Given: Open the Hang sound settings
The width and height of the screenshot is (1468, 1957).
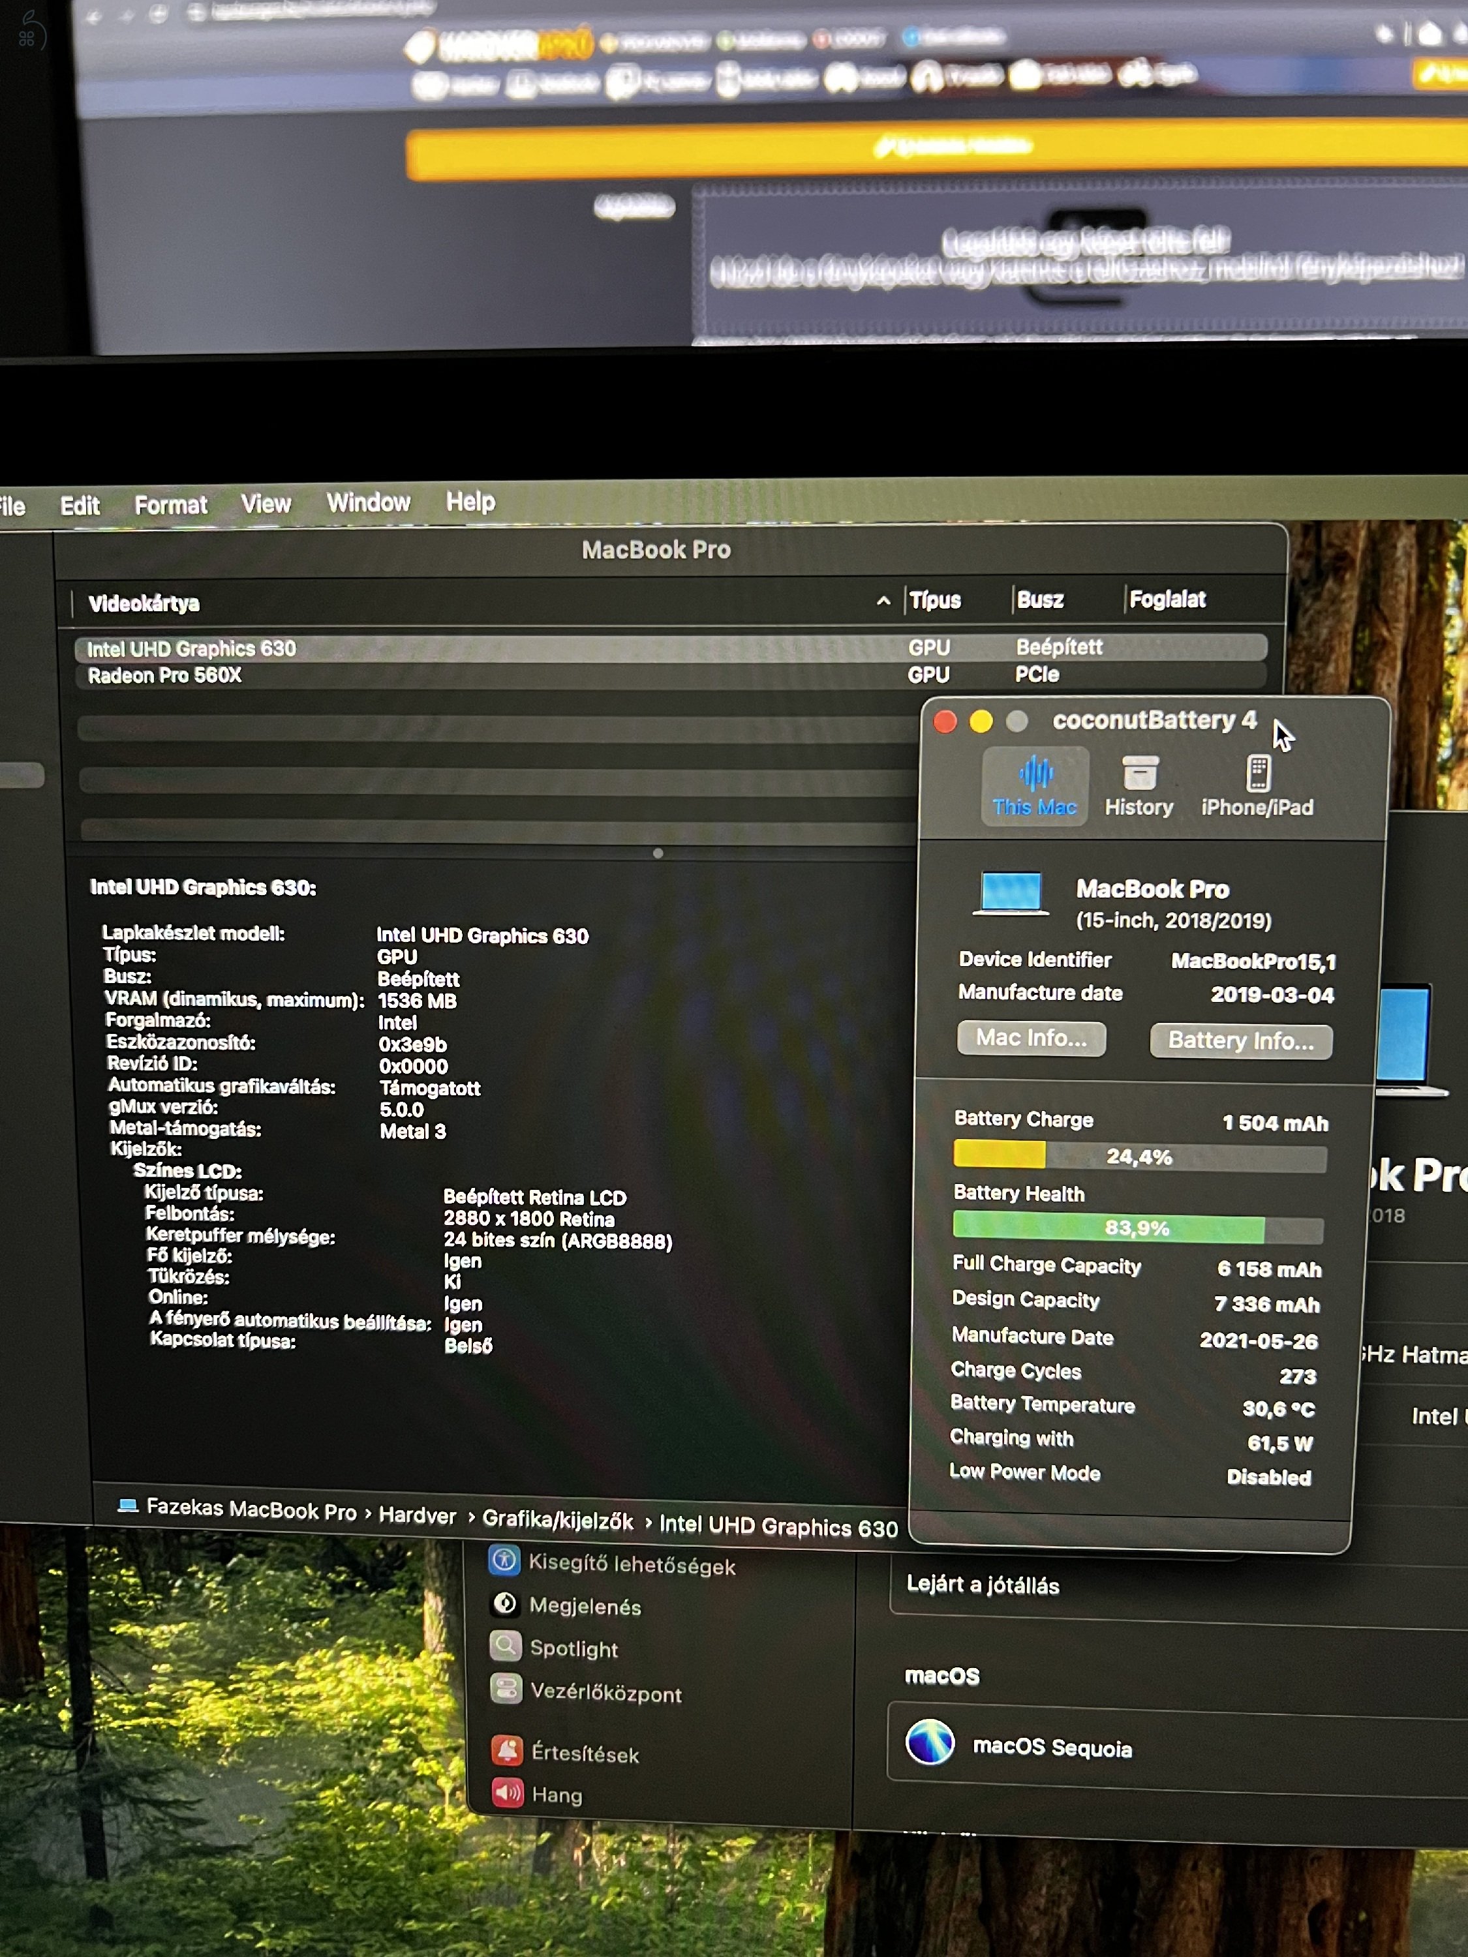Looking at the screenshot, I should pos(557,1794).
